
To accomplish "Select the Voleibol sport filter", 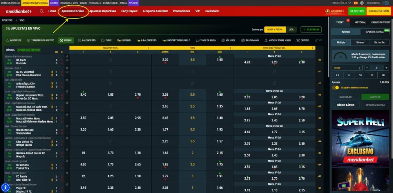I will coord(229,40).
